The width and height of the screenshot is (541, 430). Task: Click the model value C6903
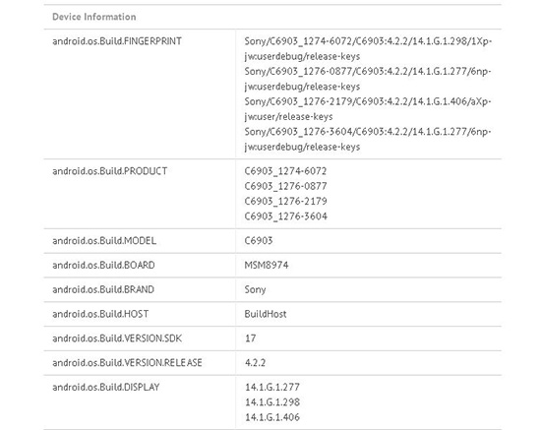point(259,240)
